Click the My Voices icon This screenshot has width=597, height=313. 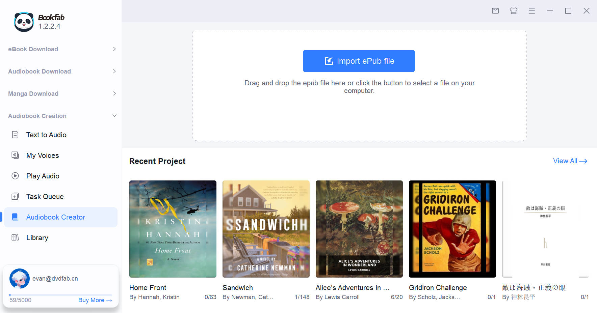pyautogui.click(x=15, y=155)
